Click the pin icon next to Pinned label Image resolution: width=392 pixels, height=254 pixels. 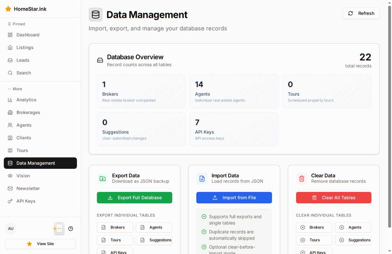(9, 24)
